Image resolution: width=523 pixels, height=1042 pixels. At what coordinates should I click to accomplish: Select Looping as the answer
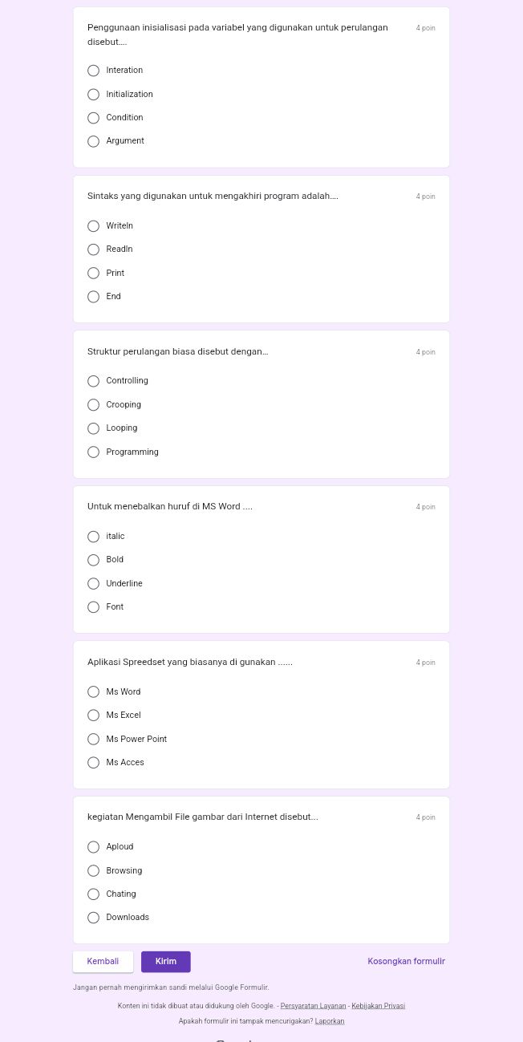tap(93, 428)
